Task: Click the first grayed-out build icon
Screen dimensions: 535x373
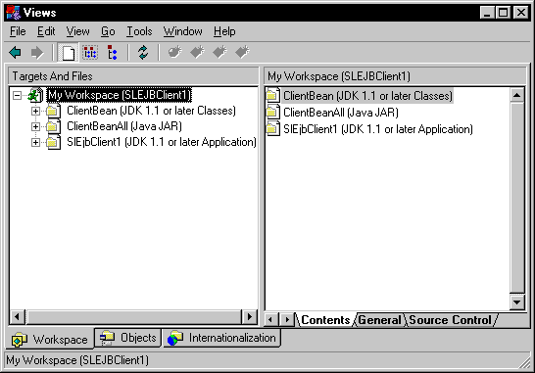Action: point(175,52)
